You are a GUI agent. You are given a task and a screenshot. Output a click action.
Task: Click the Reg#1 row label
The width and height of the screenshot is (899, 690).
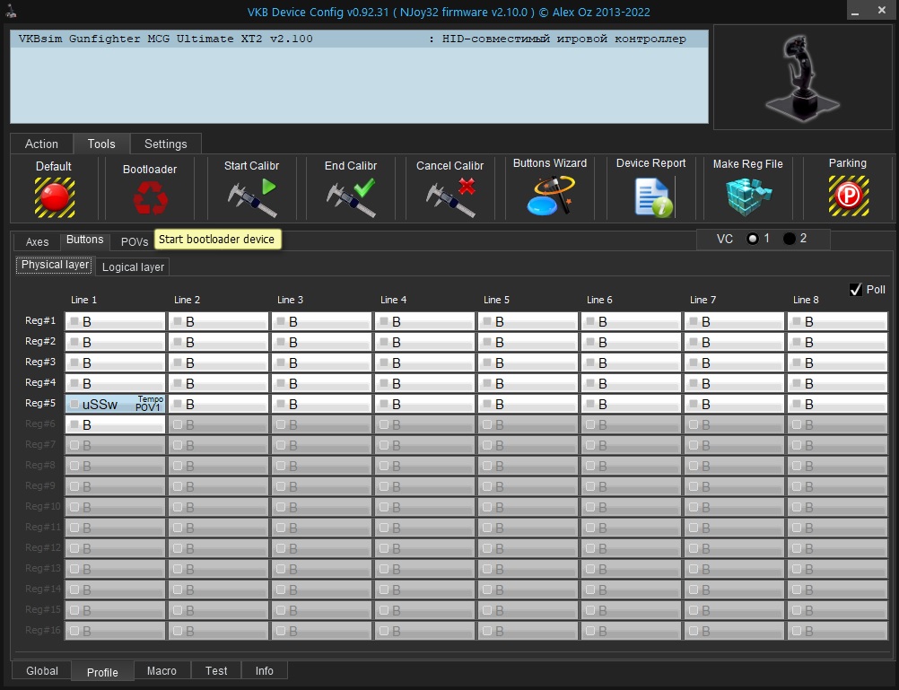(x=40, y=320)
